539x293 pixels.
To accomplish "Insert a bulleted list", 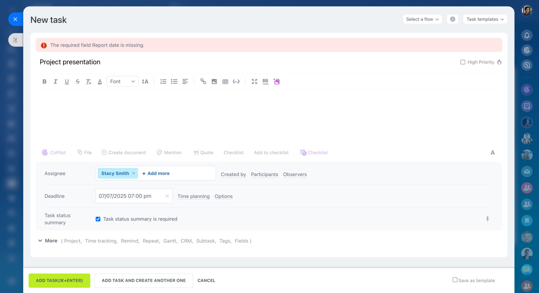I will tap(174, 82).
